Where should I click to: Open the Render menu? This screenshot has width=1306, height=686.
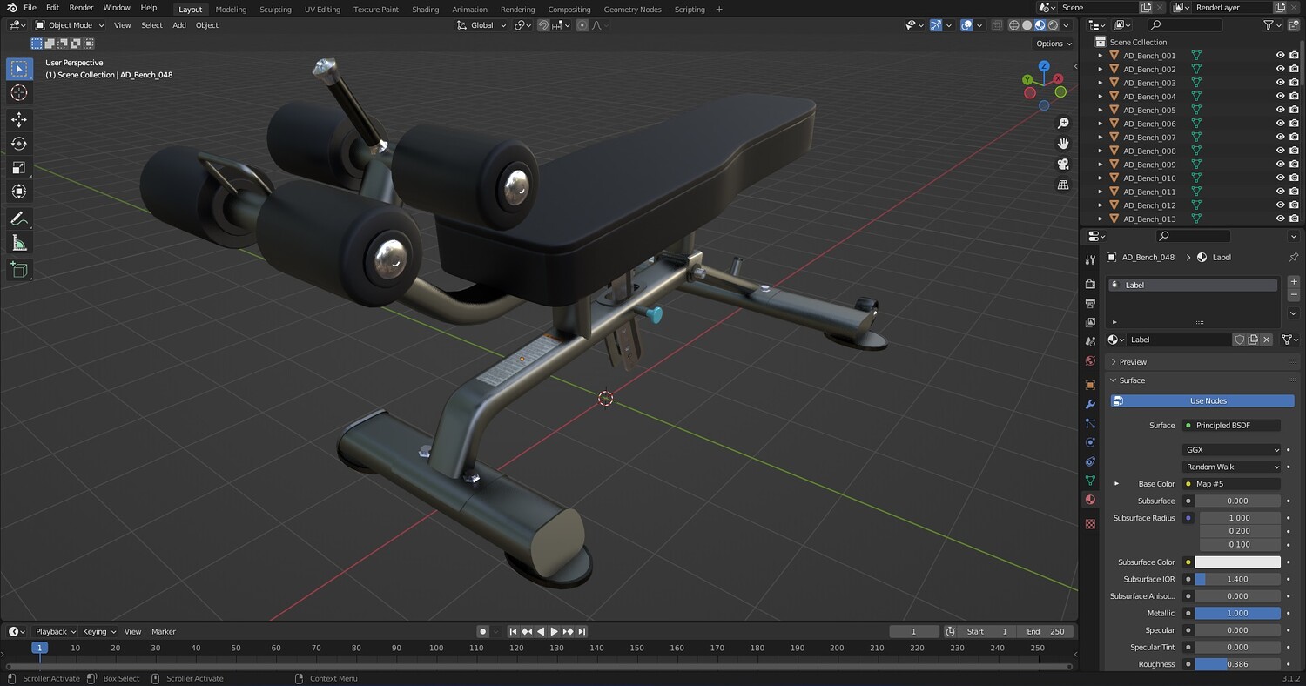click(81, 8)
